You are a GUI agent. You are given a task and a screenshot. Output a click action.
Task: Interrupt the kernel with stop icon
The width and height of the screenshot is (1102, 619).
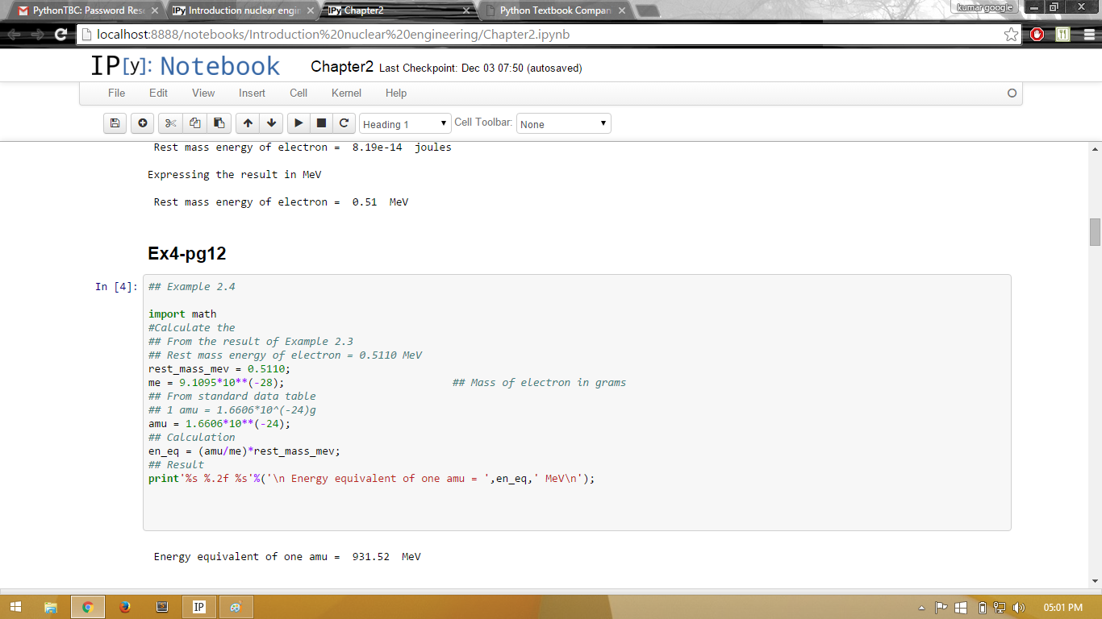coord(321,123)
